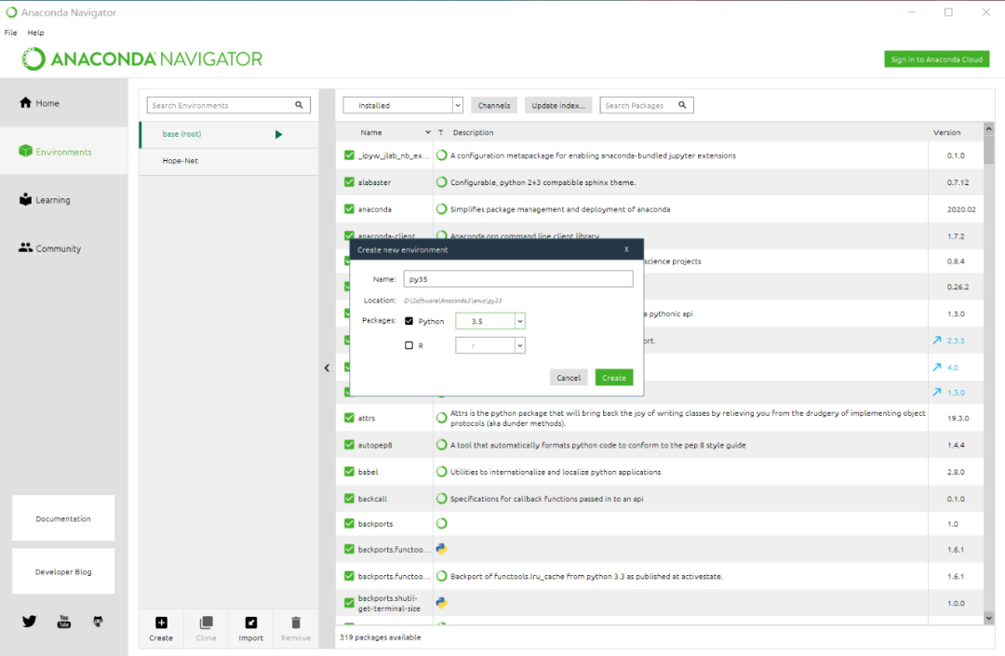Open the Documentation link
Viewport: 1005px width, 656px height.
pos(63,518)
